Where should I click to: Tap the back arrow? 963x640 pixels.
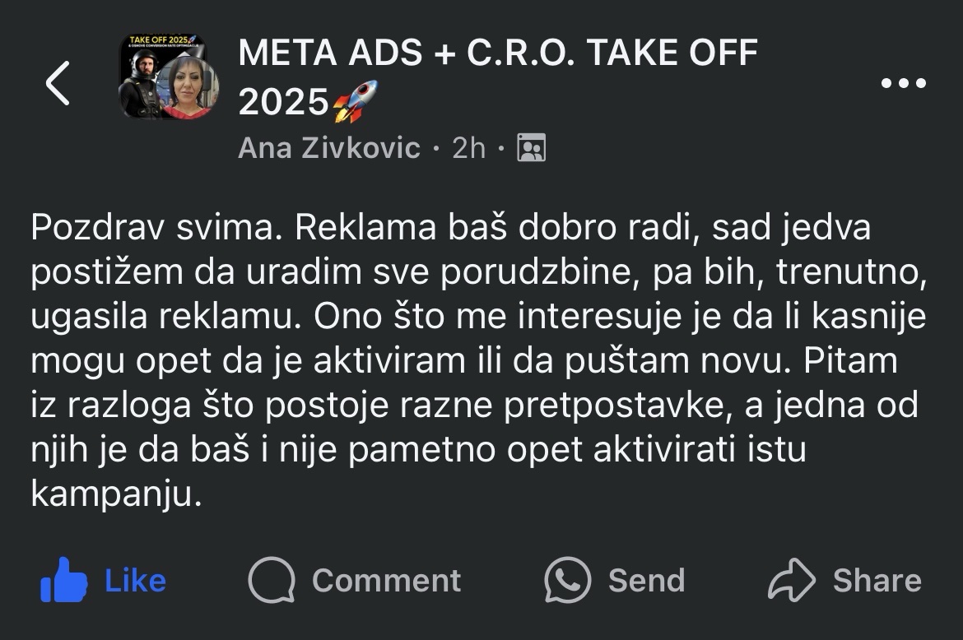pos(58,83)
